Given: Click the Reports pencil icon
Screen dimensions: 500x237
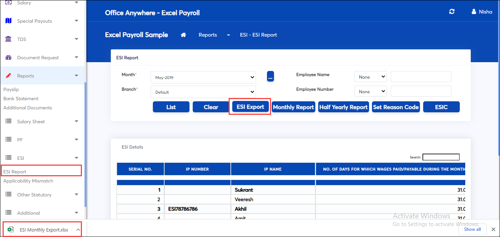Looking at the screenshot, I should [x=8, y=76].
